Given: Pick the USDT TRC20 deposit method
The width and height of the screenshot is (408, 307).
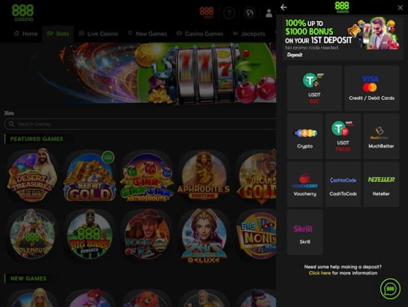Looking at the screenshot, I should pyautogui.click(x=343, y=136).
